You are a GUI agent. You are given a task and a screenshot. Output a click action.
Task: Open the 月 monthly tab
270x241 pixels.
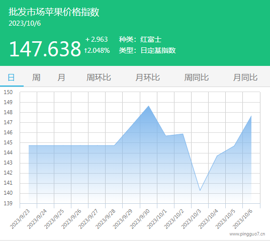[x=61, y=77]
